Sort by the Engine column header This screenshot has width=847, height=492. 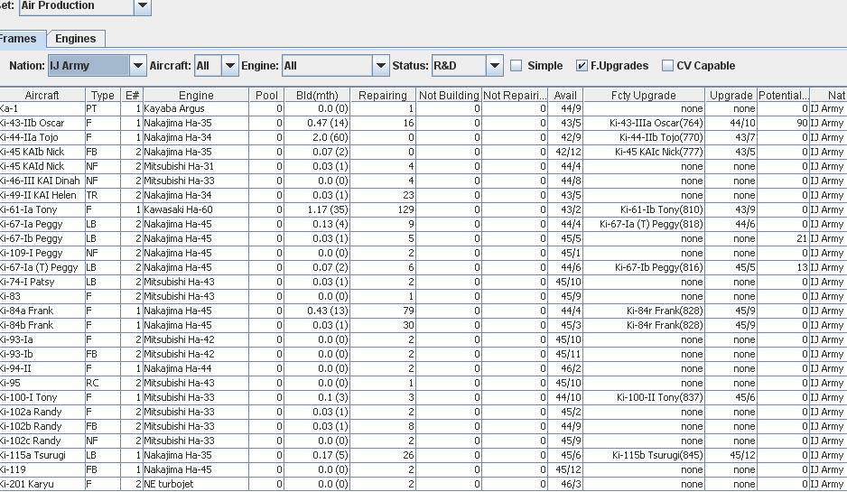pos(196,95)
